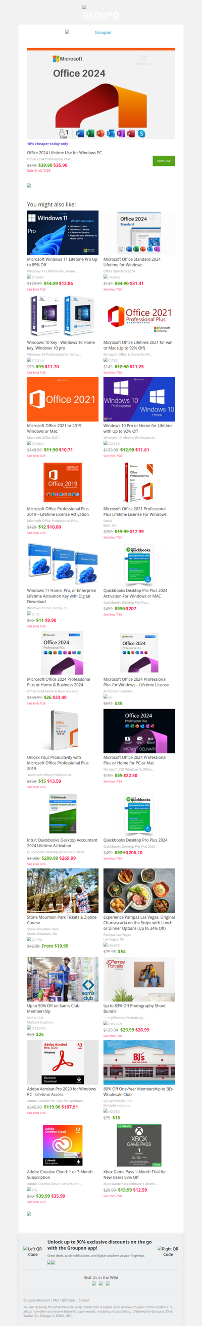Click star rating icon under Windows 11 Lifetime Pro
Screen dimensions: 202x1326
pyautogui.click(x=29, y=276)
